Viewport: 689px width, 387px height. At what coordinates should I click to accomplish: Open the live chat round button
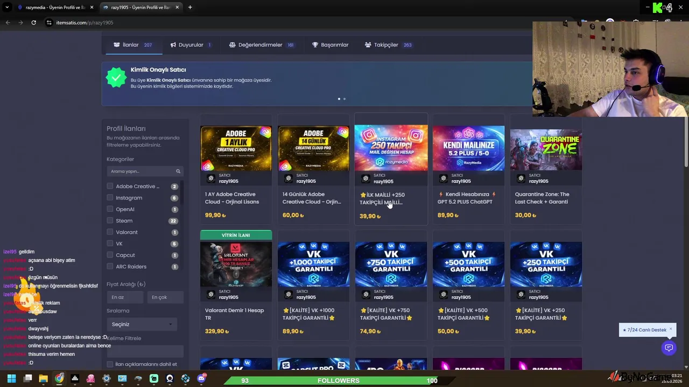(669, 348)
